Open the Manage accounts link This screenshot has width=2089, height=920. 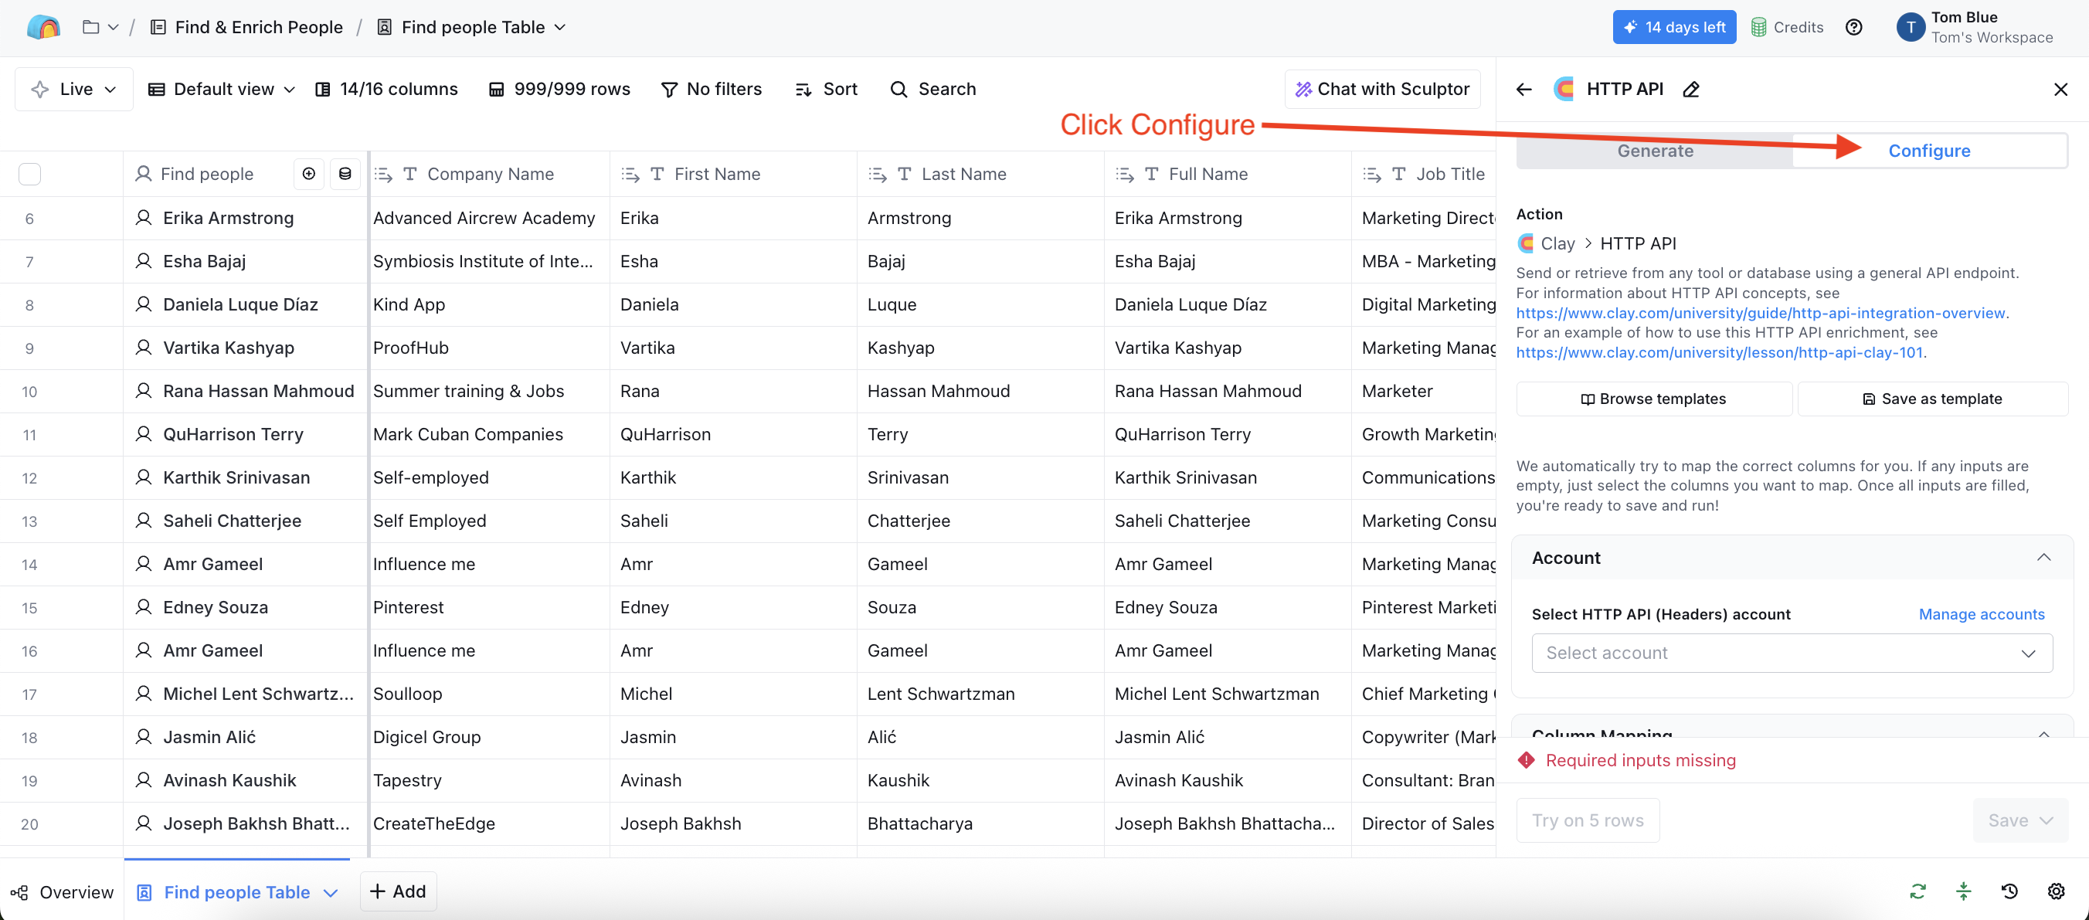(x=1980, y=613)
